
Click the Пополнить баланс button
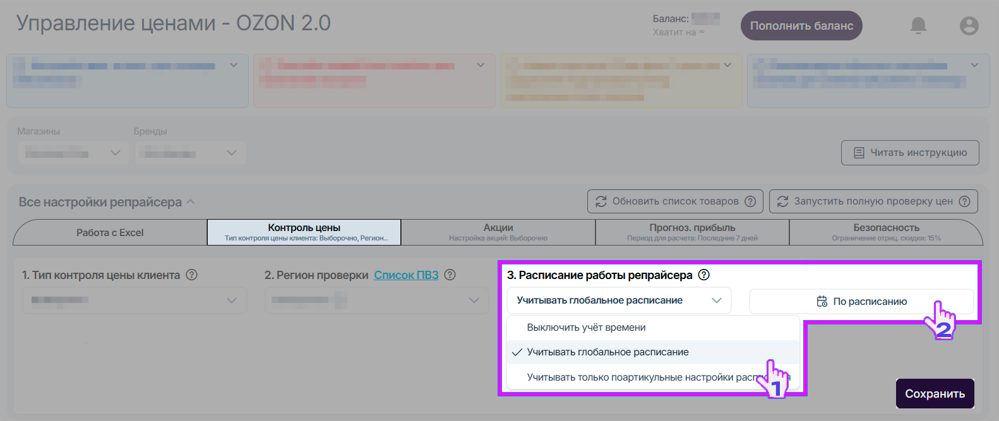(801, 26)
